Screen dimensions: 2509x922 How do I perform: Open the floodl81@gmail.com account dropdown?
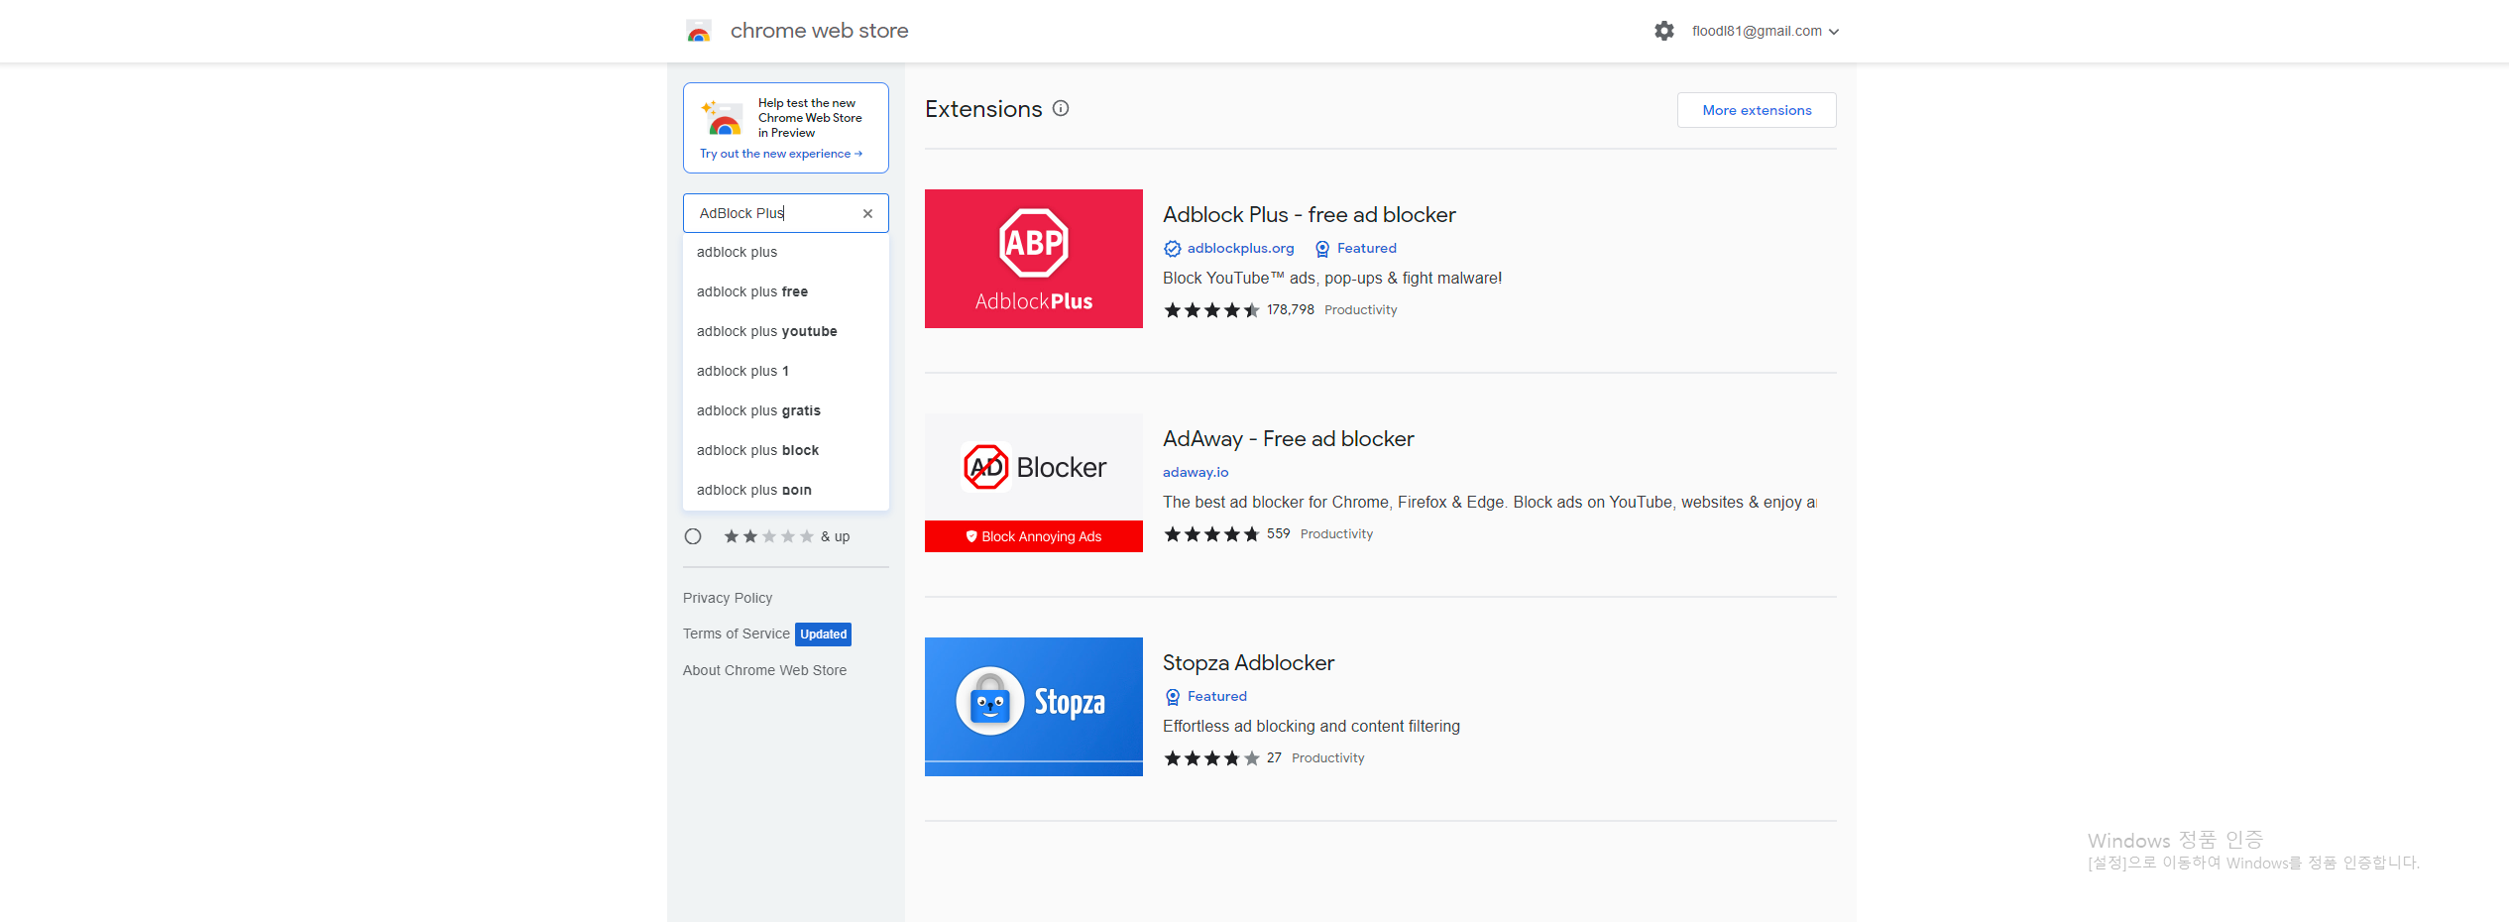[1766, 31]
